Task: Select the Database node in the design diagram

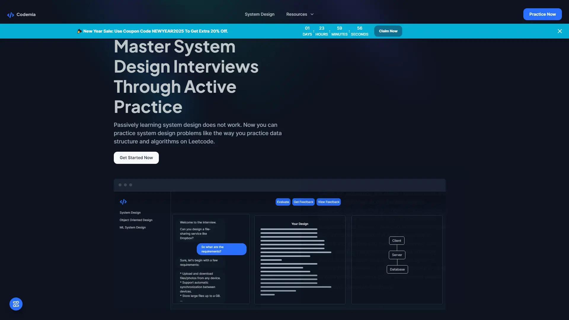Action: pos(397,269)
